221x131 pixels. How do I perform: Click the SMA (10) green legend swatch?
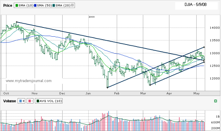coord(17,6)
